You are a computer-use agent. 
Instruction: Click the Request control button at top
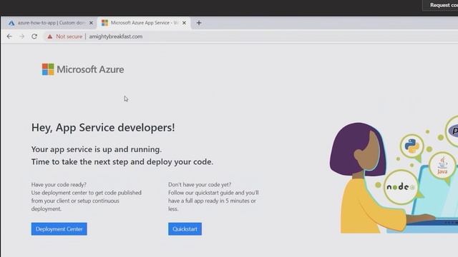tap(441, 5)
